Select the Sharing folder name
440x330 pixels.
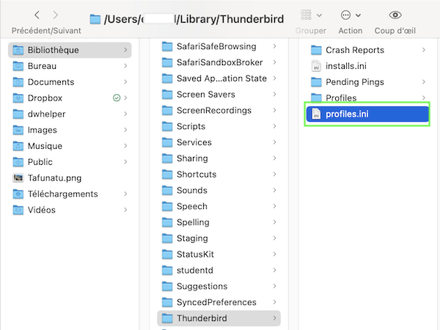[x=192, y=158]
